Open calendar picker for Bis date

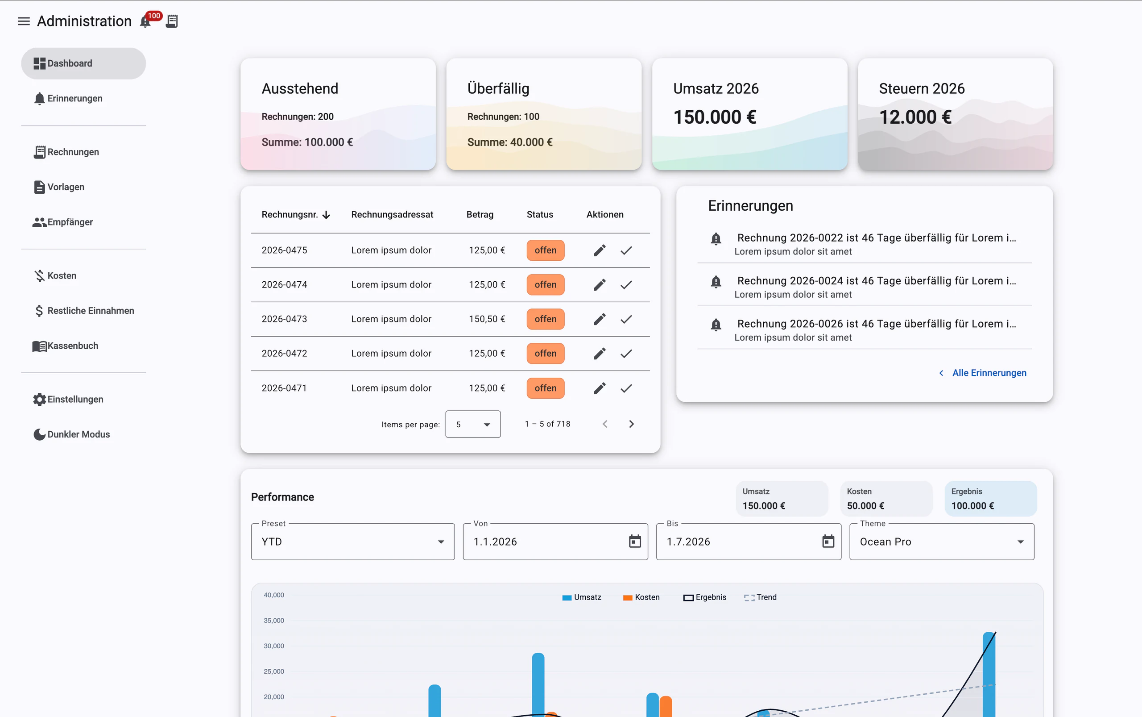pos(828,542)
